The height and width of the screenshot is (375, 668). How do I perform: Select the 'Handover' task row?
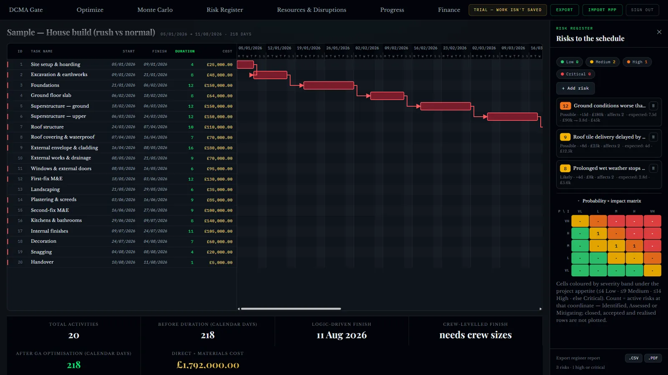click(122, 262)
